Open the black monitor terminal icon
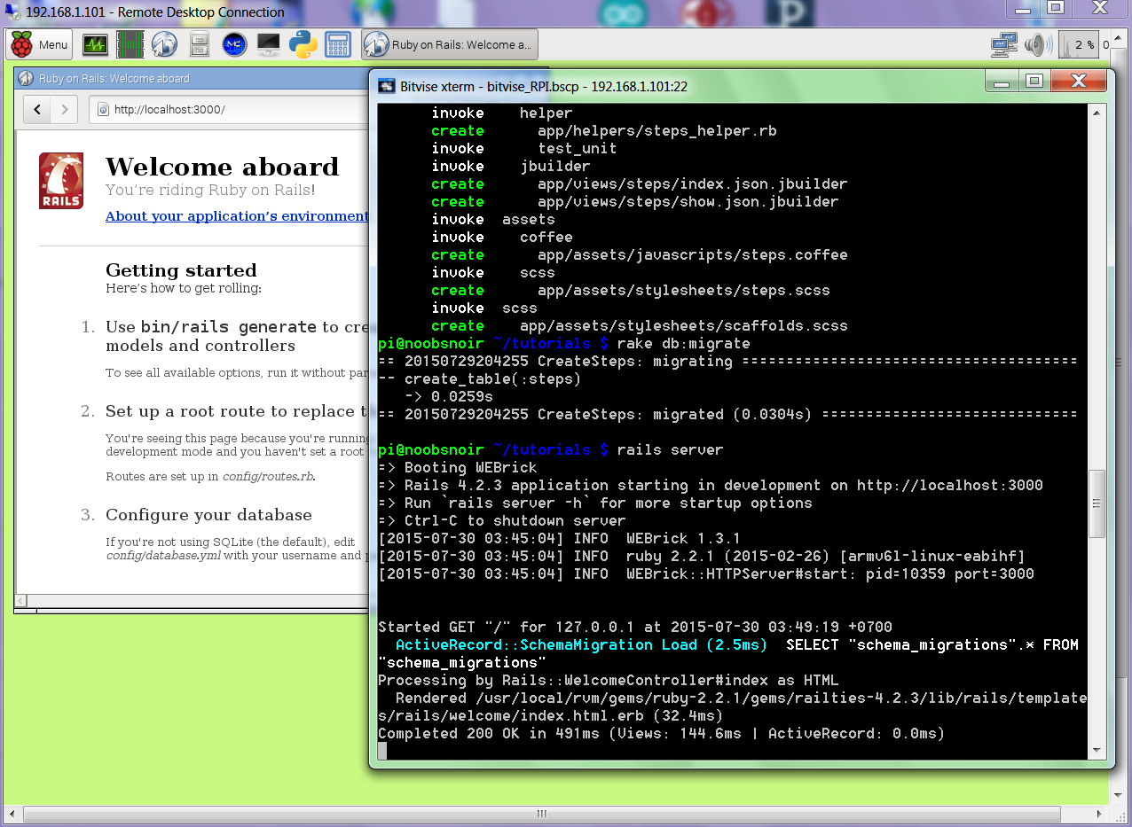The width and height of the screenshot is (1132, 827). pyautogui.click(x=268, y=44)
